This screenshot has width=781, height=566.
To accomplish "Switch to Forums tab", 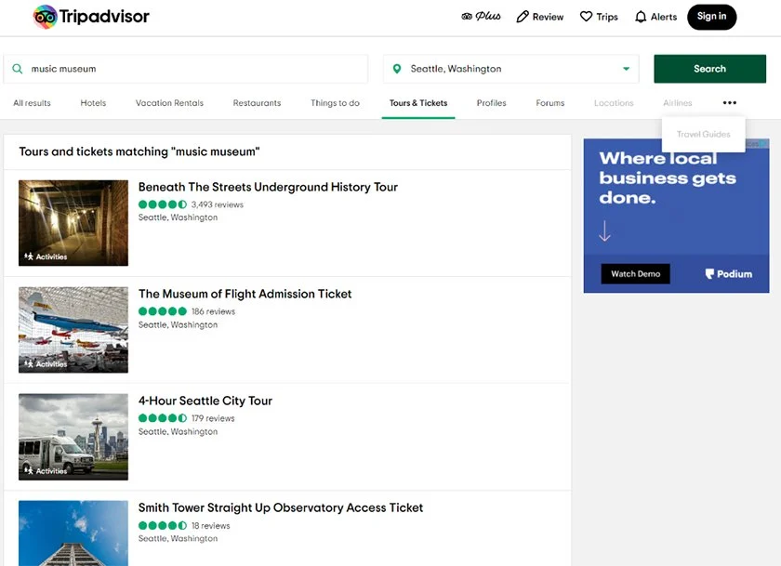I will coord(549,103).
